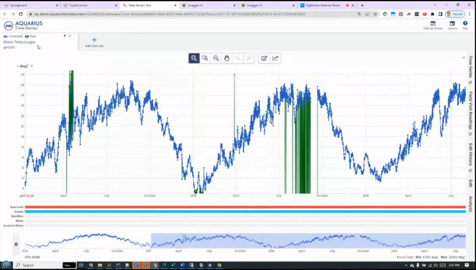
Task: Show hidden system tray icons
Action: click(406, 265)
